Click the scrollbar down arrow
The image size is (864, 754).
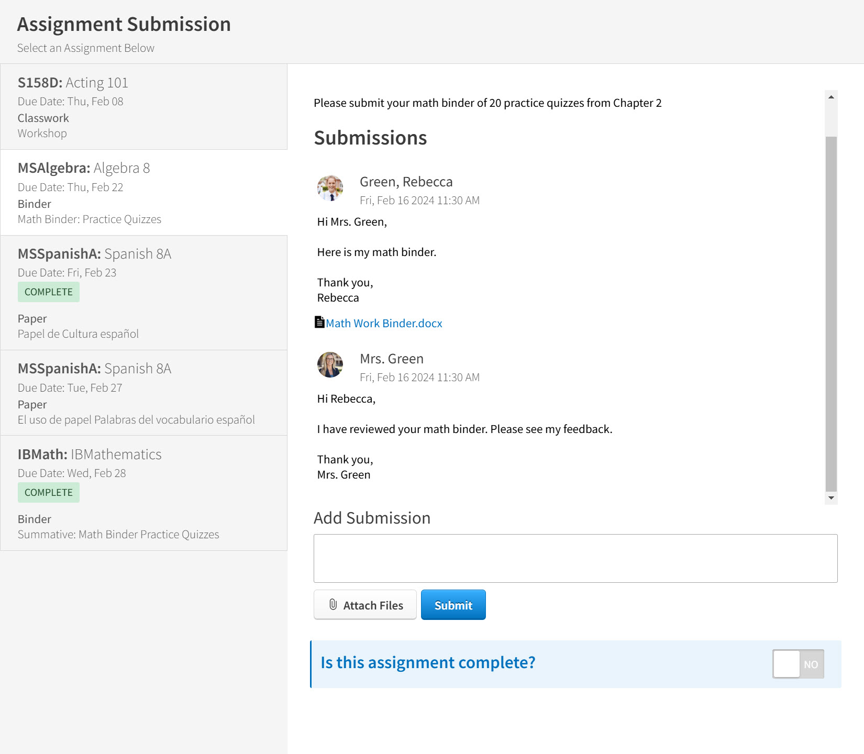tap(830, 498)
